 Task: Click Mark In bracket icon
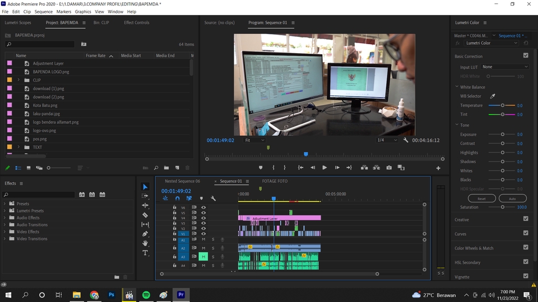pos(273,168)
